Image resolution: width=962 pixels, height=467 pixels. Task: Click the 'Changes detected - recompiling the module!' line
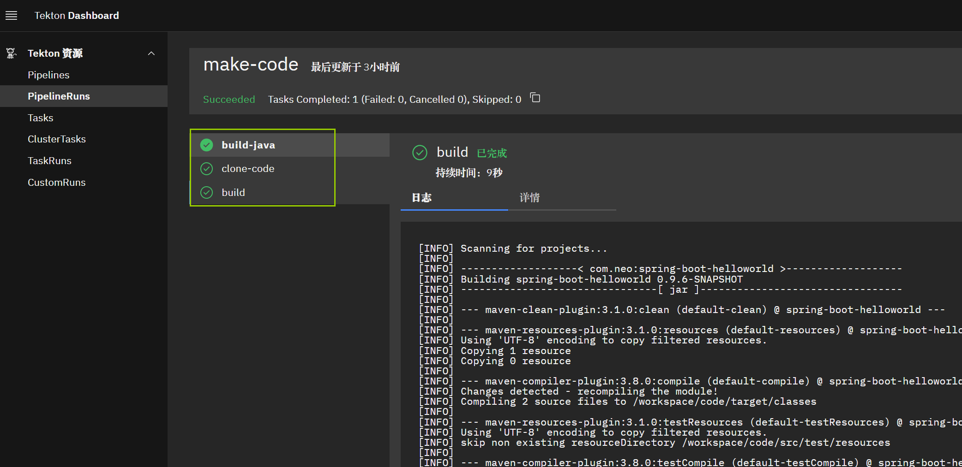[x=568, y=391]
